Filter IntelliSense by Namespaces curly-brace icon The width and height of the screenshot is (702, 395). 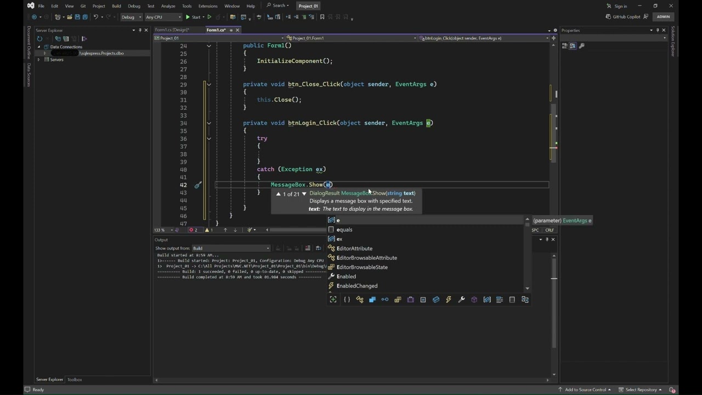pos(347,300)
